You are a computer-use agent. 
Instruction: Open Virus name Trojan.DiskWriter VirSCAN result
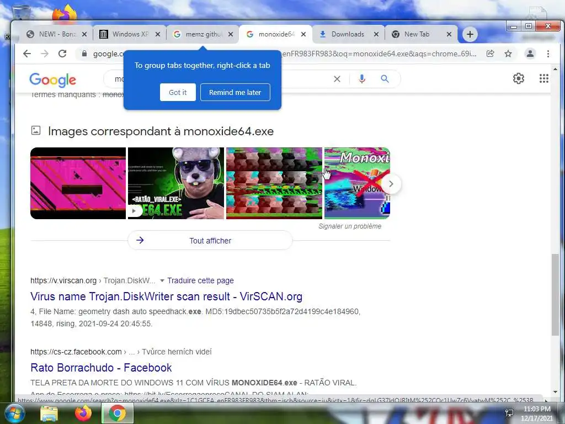pyautogui.click(x=166, y=296)
